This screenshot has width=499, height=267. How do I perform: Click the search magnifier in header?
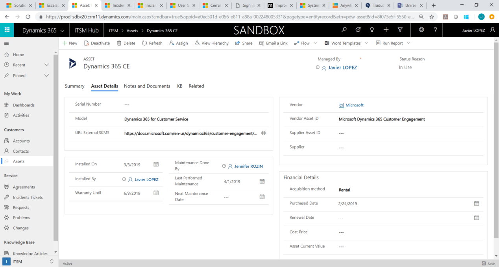tap(344, 30)
